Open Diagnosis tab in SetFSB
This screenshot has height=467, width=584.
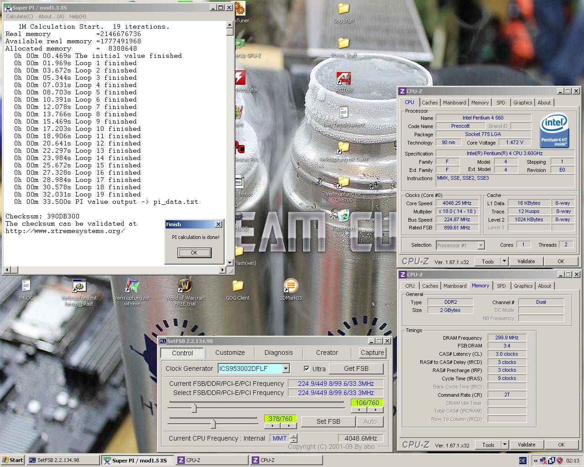[x=278, y=353]
